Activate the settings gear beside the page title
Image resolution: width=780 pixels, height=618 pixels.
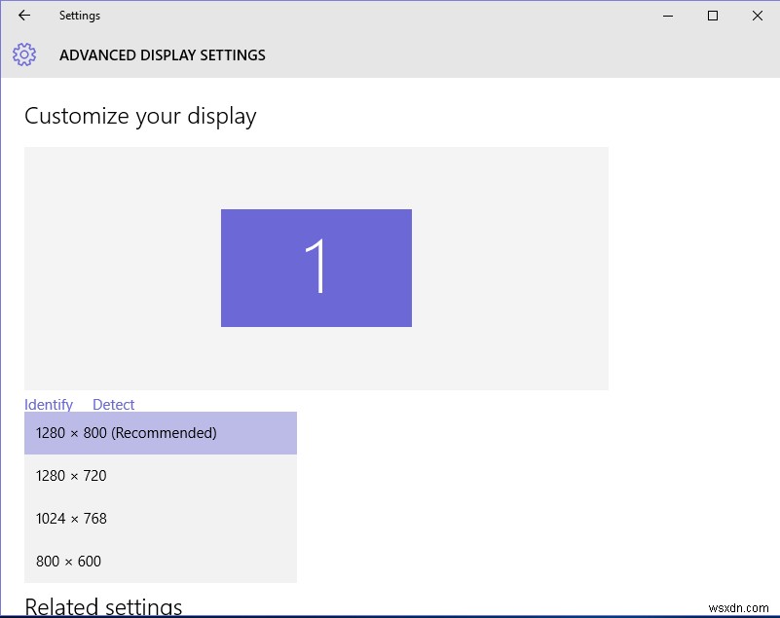[x=23, y=55]
